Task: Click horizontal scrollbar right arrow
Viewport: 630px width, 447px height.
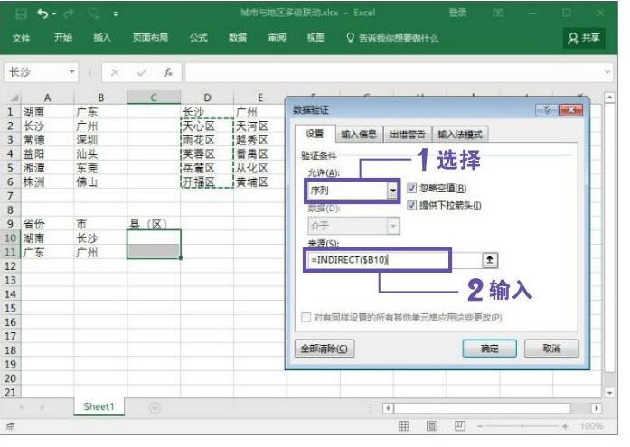Action: (x=597, y=408)
